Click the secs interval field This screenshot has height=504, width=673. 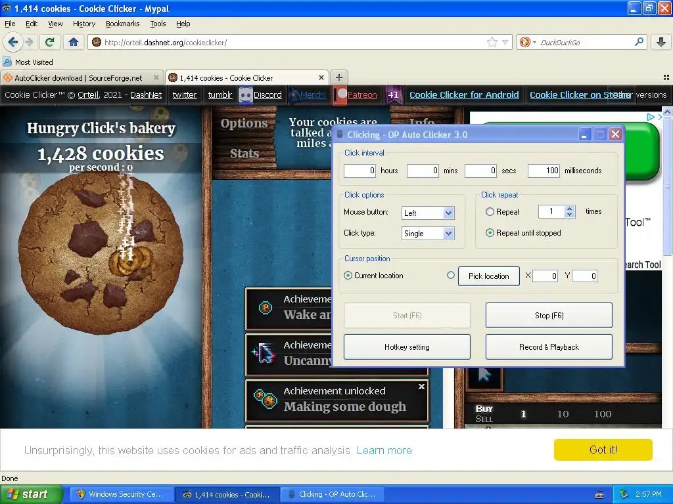[480, 171]
